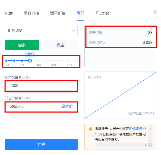Image resolution: width=161 pixels, height=155 pixels.
Task: Click the tip box scroll left arrow
Action: point(97,145)
